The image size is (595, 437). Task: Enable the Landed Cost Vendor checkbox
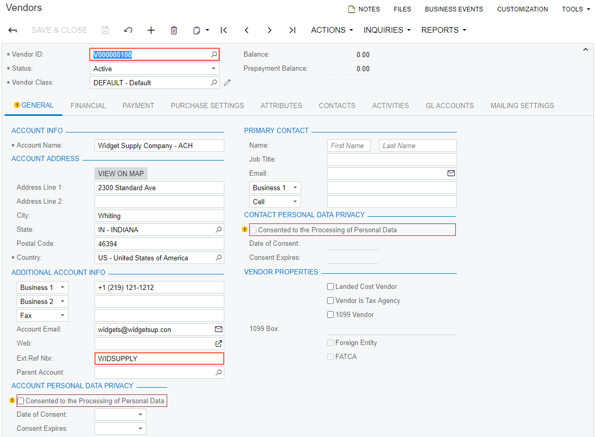pos(330,287)
